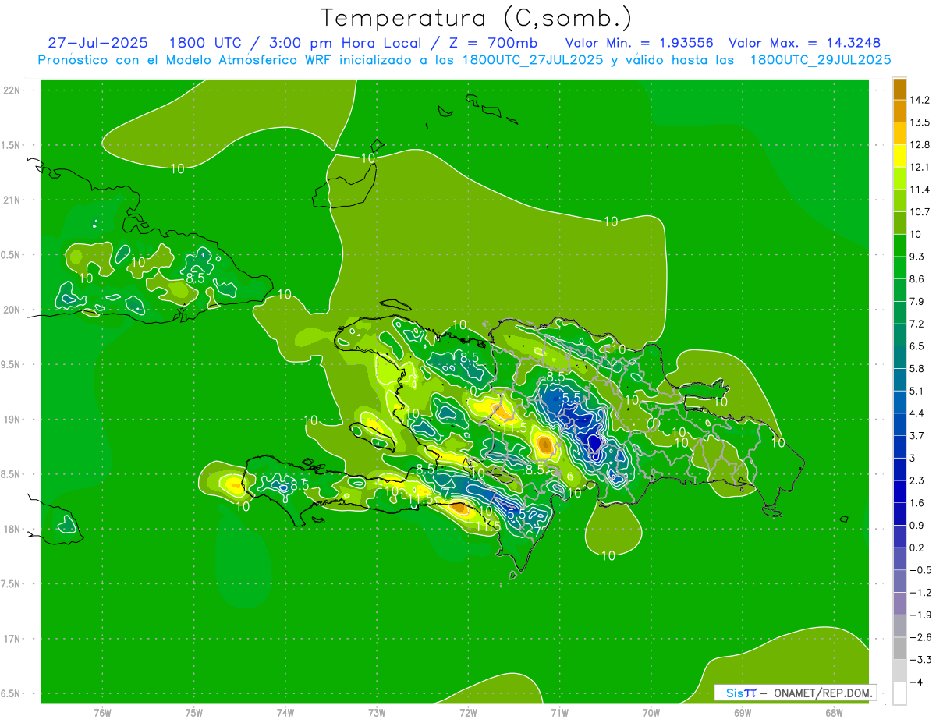The height and width of the screenshot is (723, 936).
Task: Click the 5.1 label on the color legend
Action: 916,391
